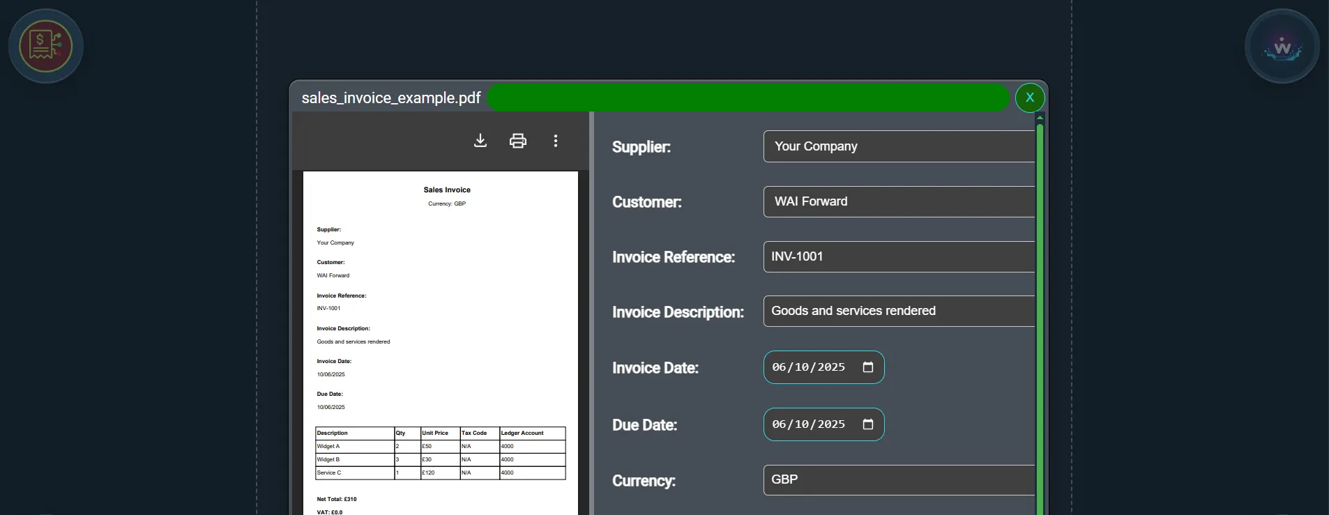Click the 'Supplier:' form label
The image size is (1329, 515).
click(641, 147)
